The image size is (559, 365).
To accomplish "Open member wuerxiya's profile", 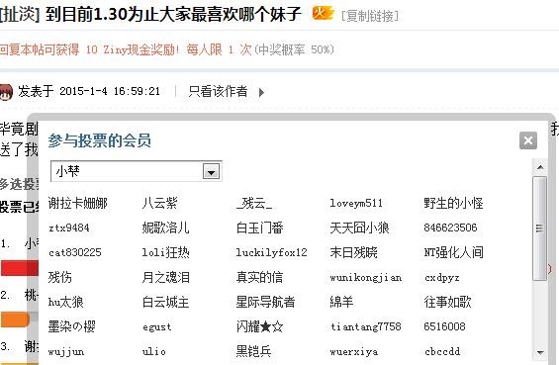I will tap(353, 352).
